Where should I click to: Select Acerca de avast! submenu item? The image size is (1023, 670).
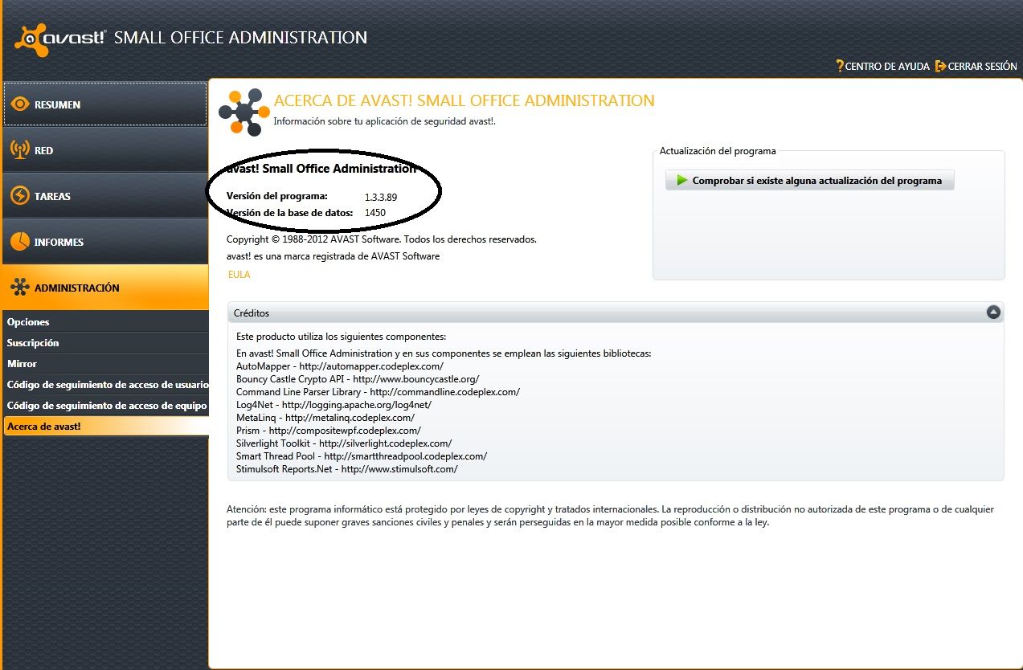click(105, 427)
